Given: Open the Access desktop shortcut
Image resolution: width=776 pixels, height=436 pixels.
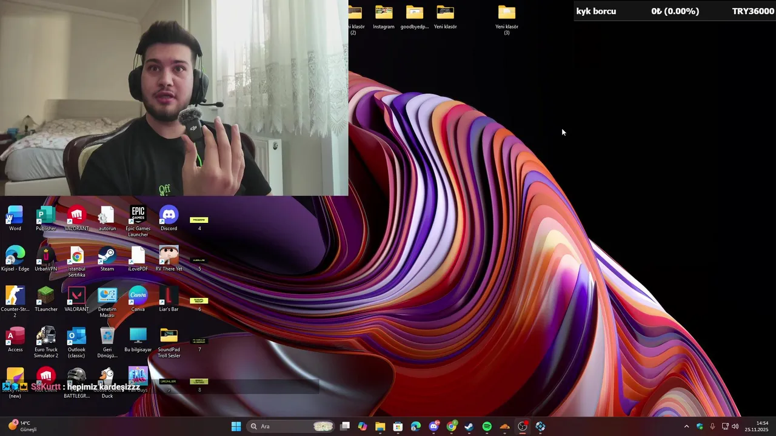Looking at the screenshot, I should pos(15,340).
